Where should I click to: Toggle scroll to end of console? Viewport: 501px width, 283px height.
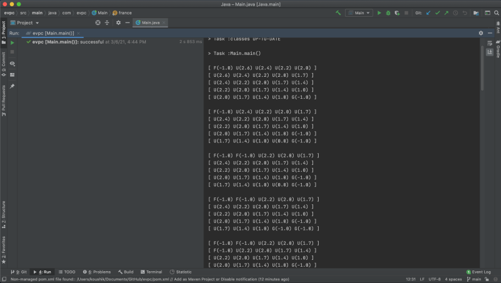[x=490, y=52]
